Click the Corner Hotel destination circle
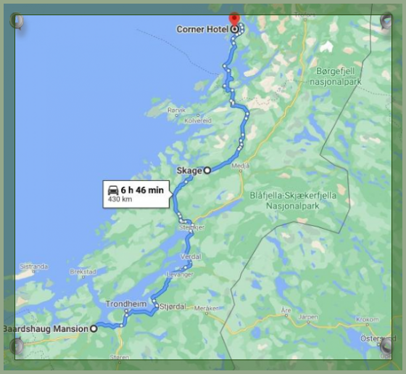406x374 pixels. [235, 29]
